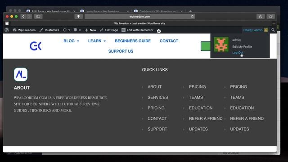Open Edit with Elementor in admin bar
This screenshot has height=162, width=288.
(137, 30)
